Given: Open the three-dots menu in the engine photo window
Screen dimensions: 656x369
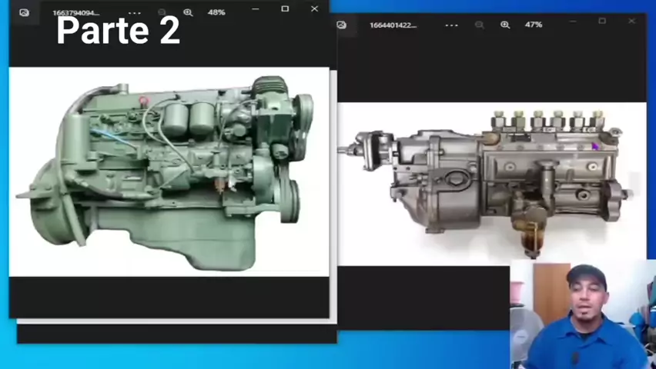Looking at the screenshot, I should pyautogui.click(x=134, y=12).
